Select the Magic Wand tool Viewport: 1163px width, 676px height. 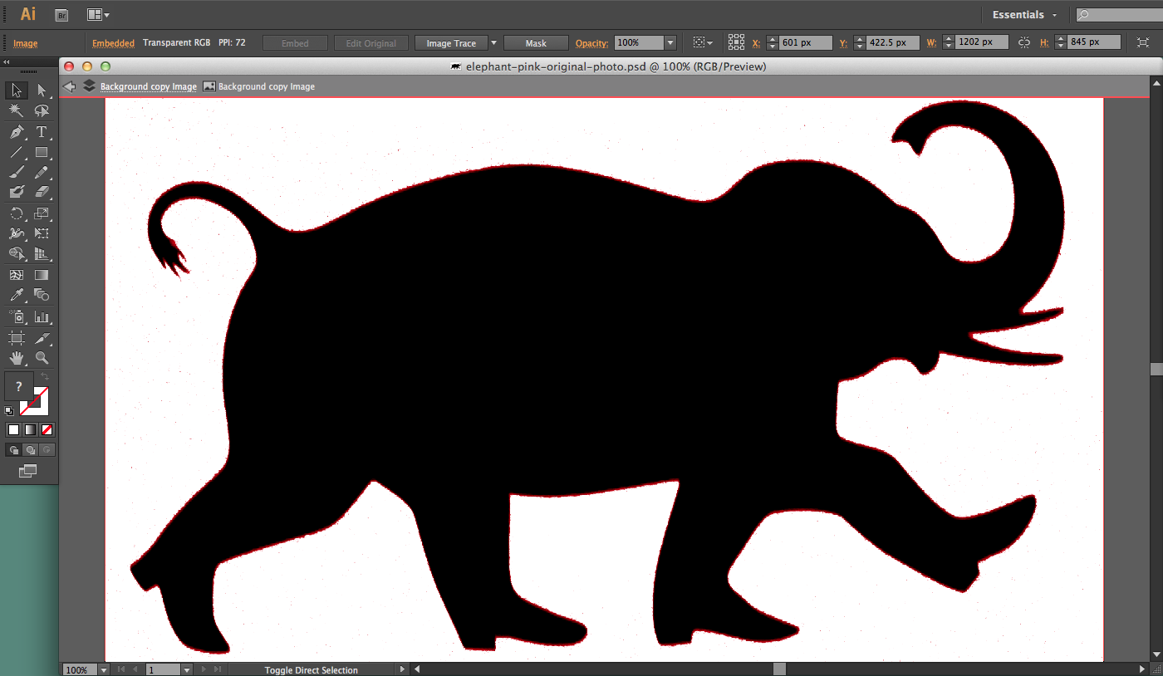click(17, 110)
